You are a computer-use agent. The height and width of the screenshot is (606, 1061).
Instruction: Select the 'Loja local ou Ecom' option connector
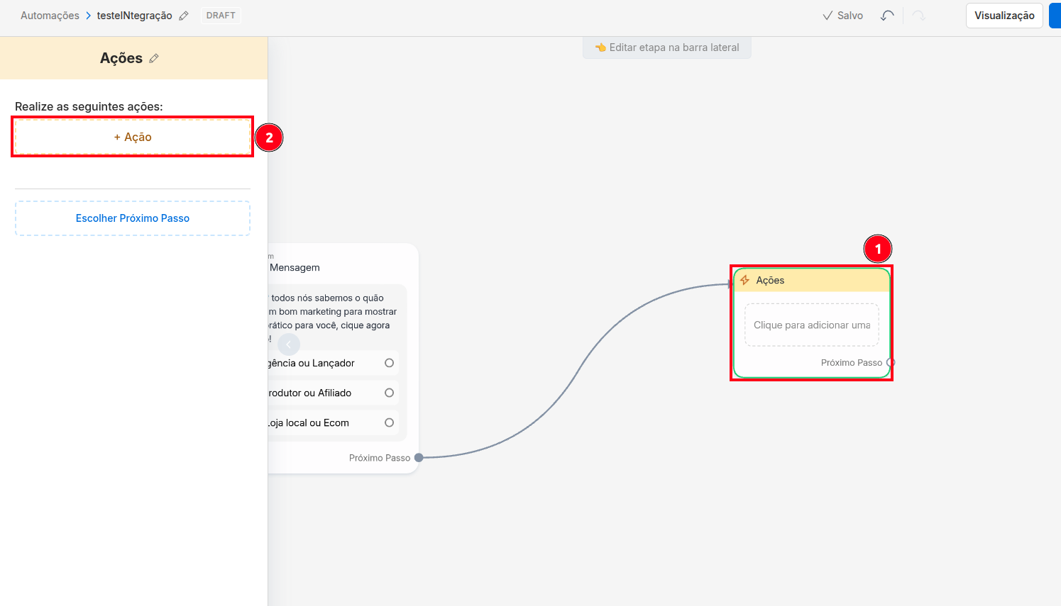[x=389, y=422]
